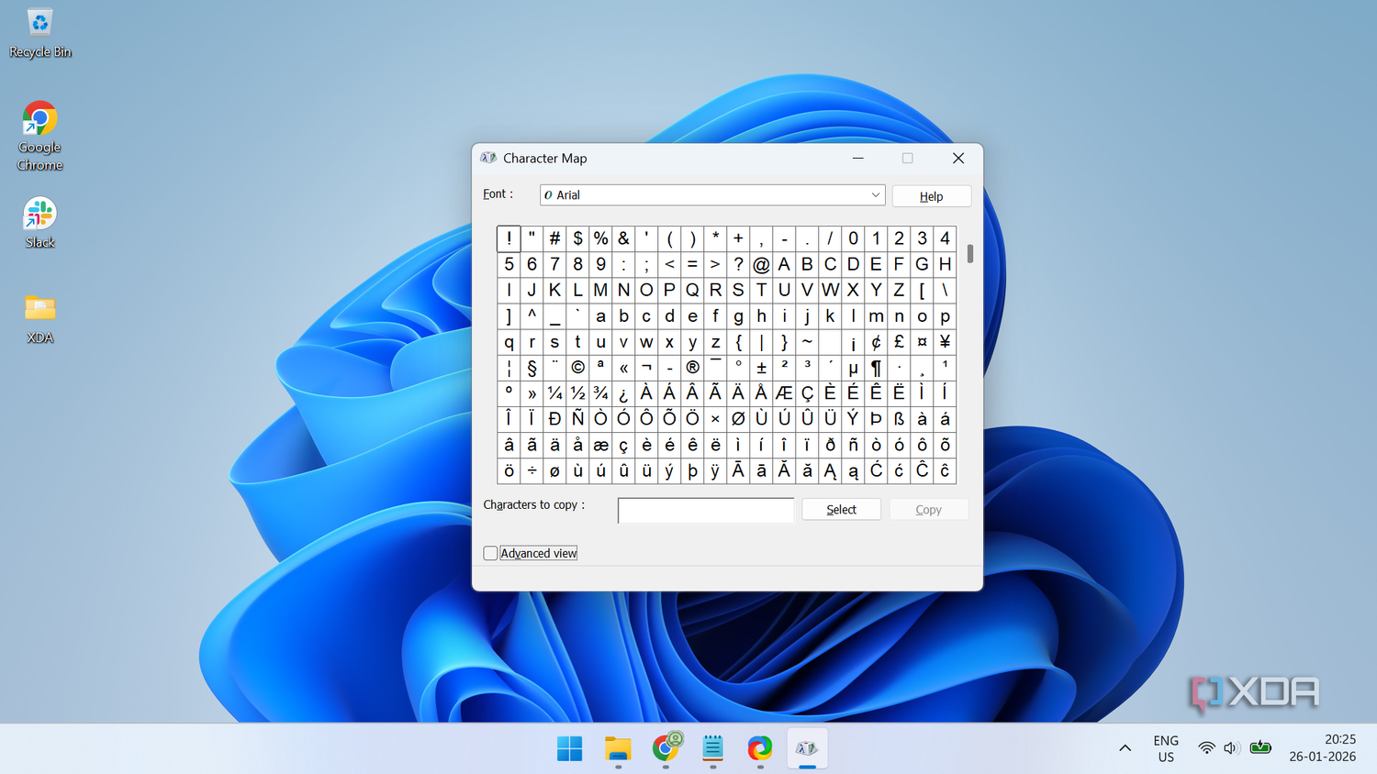Select the copyright © symbol
The image size is (1377, 774).
(577, 368)
